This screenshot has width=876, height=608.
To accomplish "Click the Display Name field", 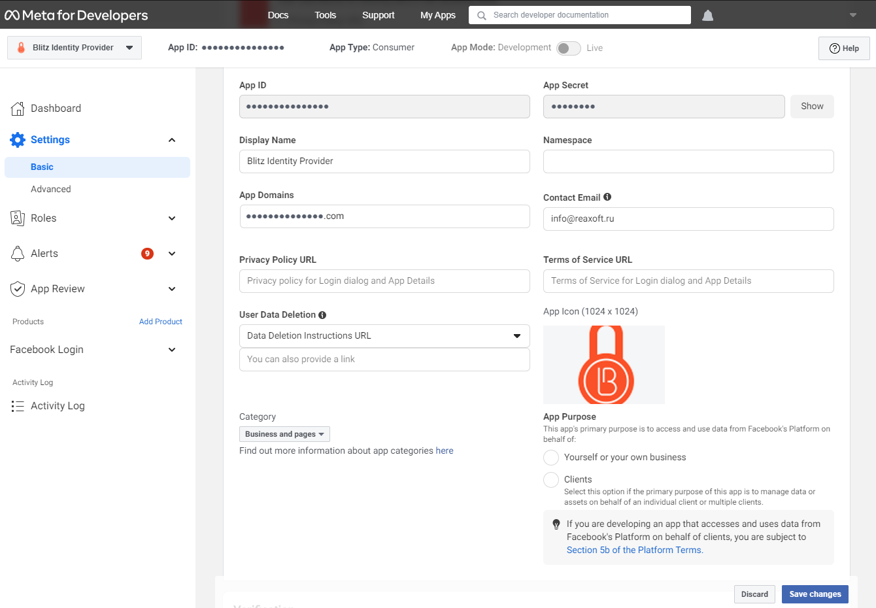I will tap(384, 161).
